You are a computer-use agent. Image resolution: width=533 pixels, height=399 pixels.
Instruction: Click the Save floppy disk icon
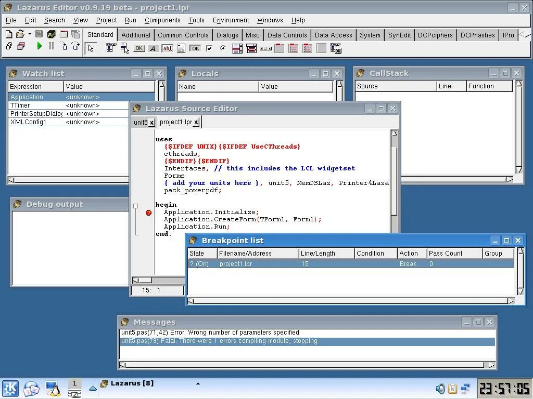39,34
